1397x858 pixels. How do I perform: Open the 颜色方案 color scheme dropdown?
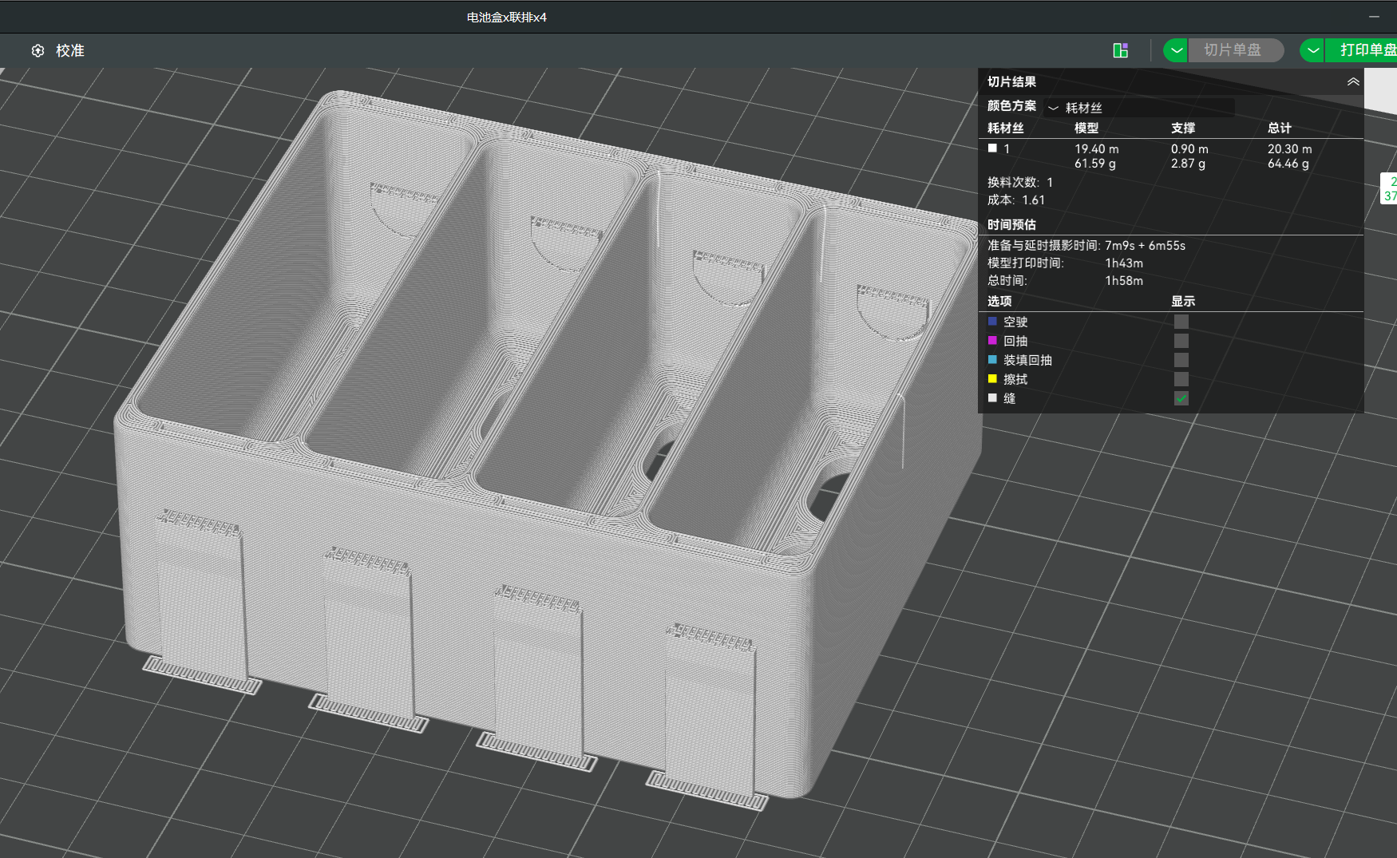click(x=1139, y=107)
